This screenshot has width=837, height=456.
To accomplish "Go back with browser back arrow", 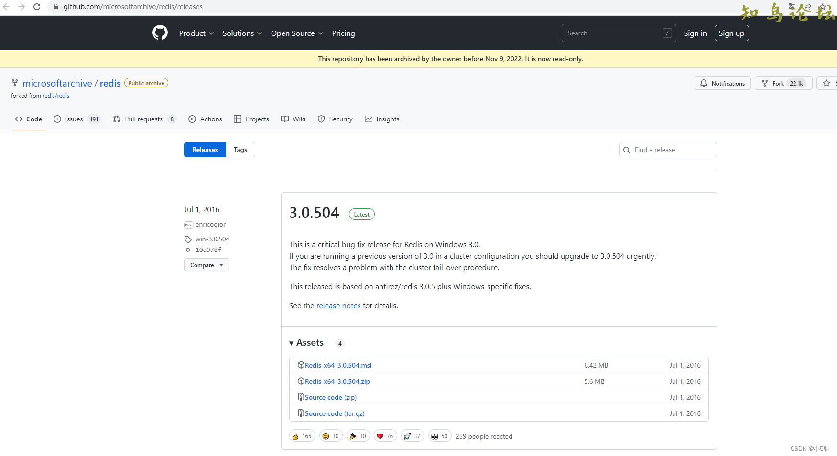I will point(6,7).
